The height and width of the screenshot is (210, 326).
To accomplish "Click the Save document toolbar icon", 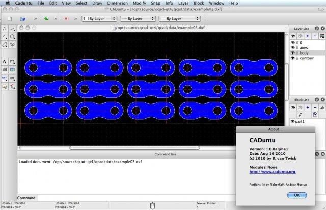I will (x=22, y=19).
